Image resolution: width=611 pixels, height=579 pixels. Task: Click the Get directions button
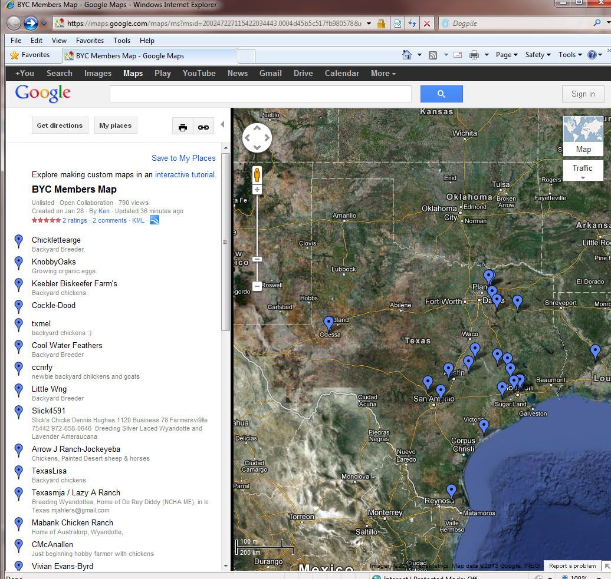pyautogui.click(x=60, y=125)
